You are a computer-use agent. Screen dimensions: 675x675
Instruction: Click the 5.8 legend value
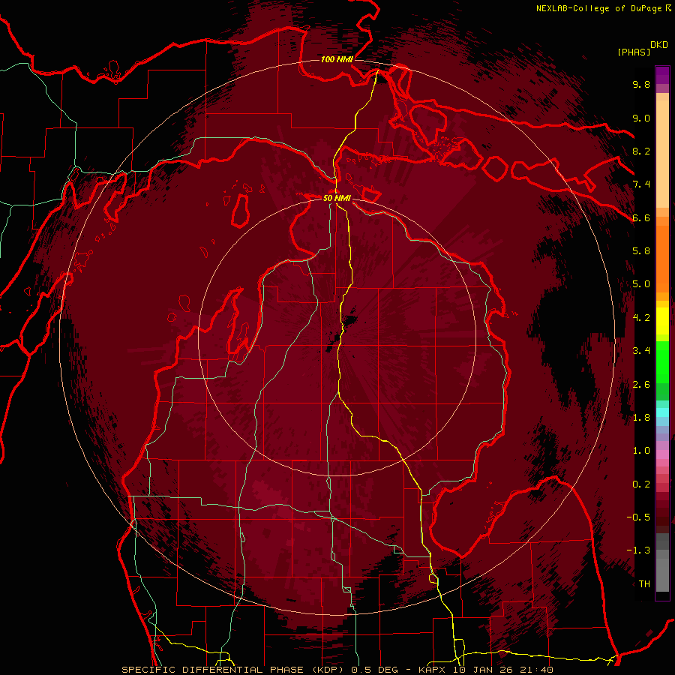641,251
